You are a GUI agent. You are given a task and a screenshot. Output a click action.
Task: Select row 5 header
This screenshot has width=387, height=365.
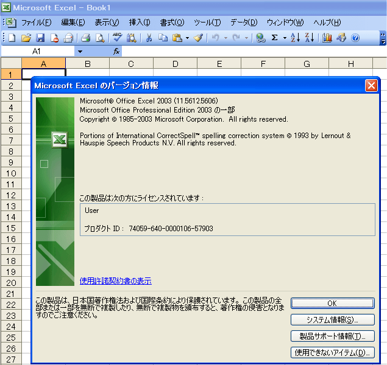(11, 119)
